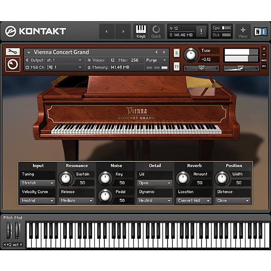This screenshot has width=271, height=271.
Task: Open the Velocity Curve Neutral dropdown
Action: tap(37, 201)
